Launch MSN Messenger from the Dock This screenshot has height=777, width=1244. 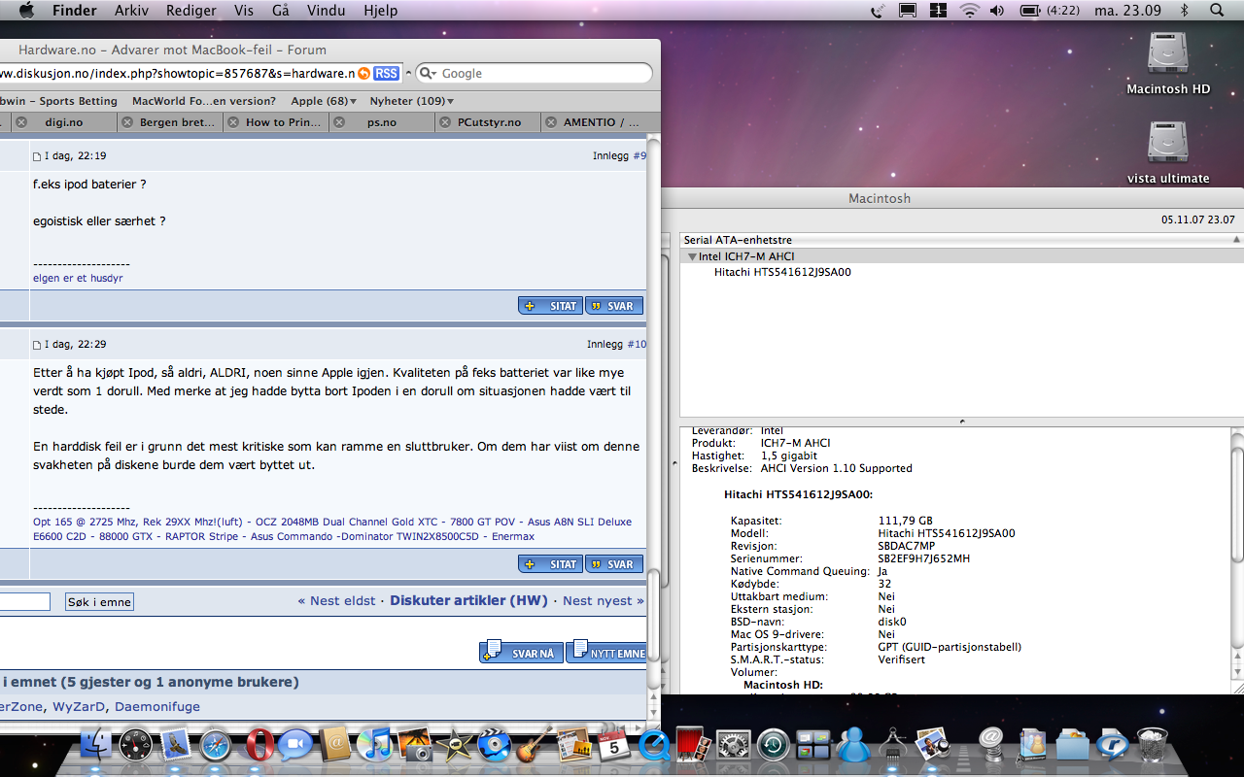(x=853, y=746)
